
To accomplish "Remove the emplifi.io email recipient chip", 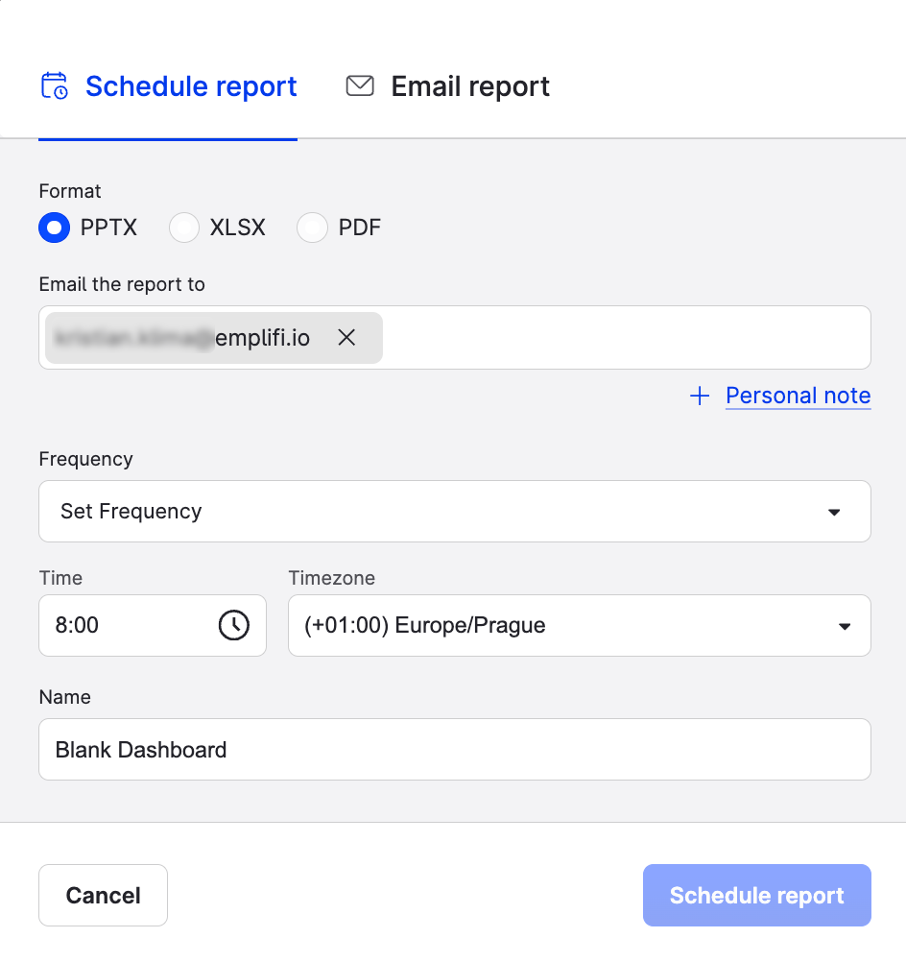I will click(x=346, y=338).
